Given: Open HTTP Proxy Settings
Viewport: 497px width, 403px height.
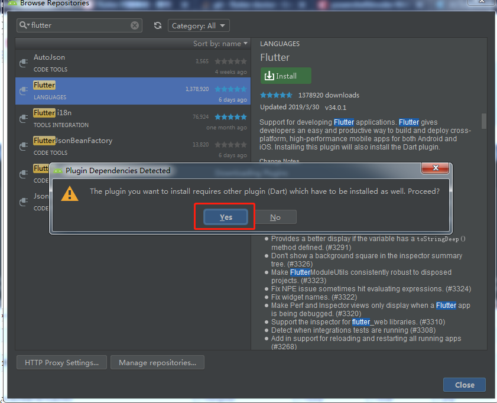Looking at the screenshot, I should click(x=62, y=362).
